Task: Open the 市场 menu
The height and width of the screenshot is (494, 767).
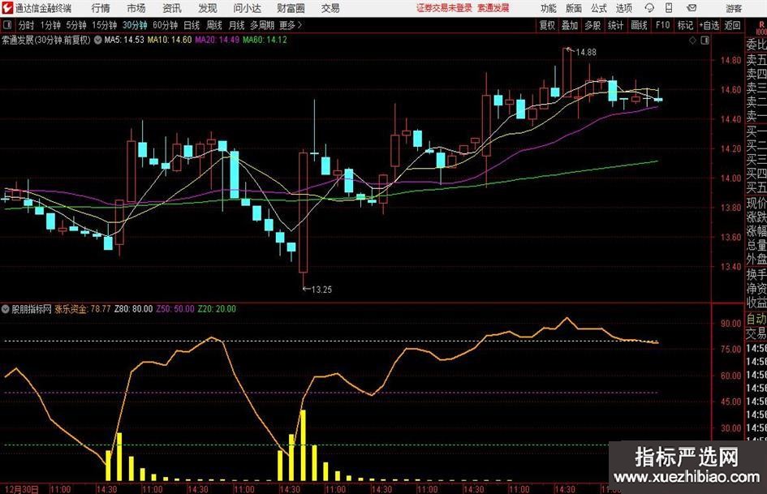Action: [136, 8]
